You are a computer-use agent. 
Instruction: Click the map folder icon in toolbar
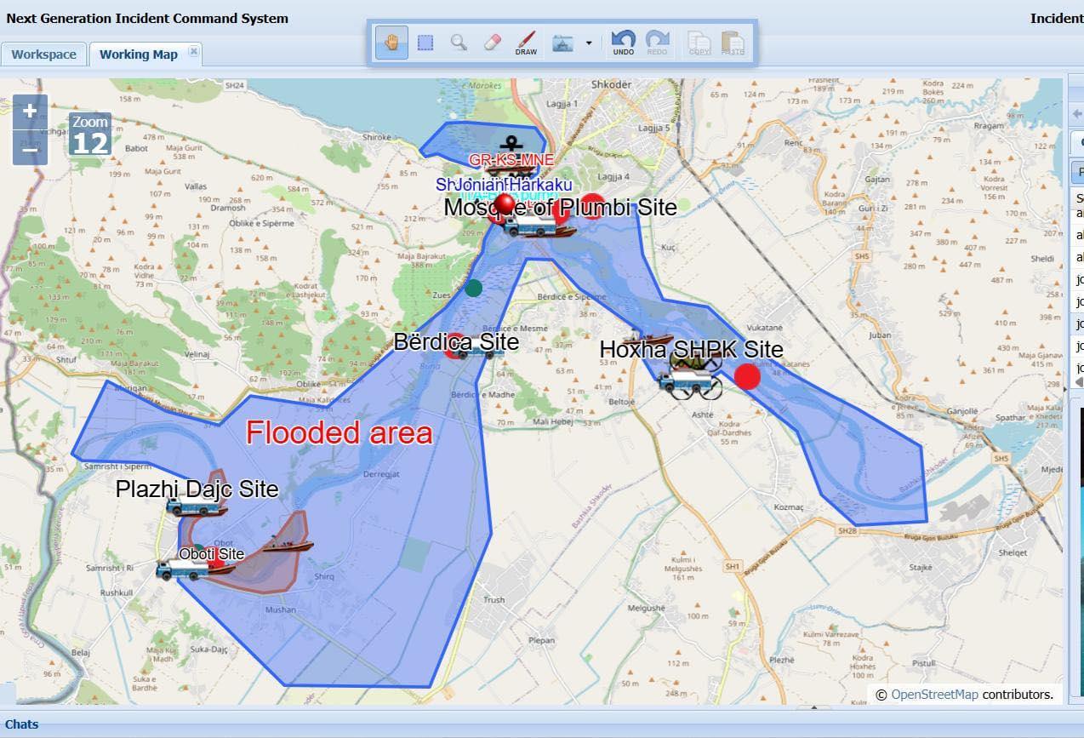pyautogui.click(x=562, y=43)
